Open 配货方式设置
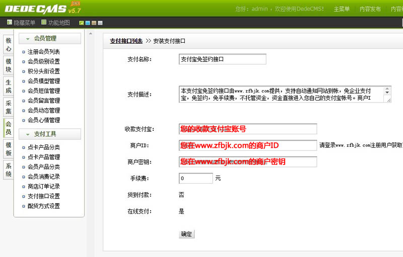Image resolution: width=403 pixels, height=257 pixels. pyautogui.click(x=44, y=206)
